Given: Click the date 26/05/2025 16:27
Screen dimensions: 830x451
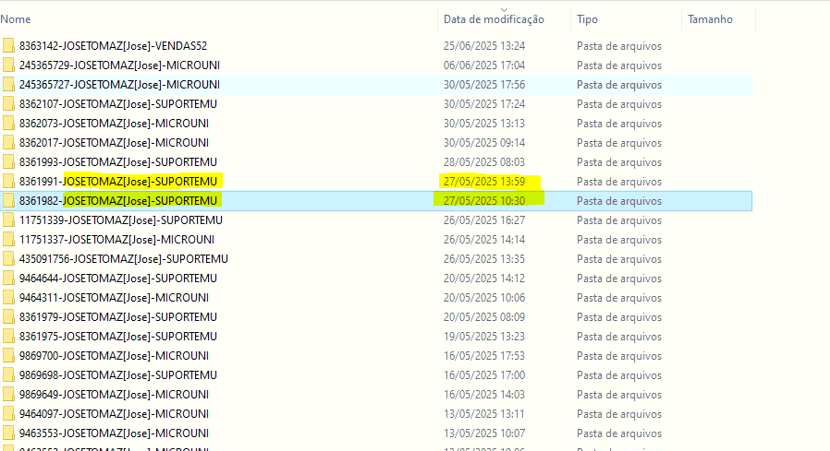Looking at the screenshot, I should coord(484,220).
